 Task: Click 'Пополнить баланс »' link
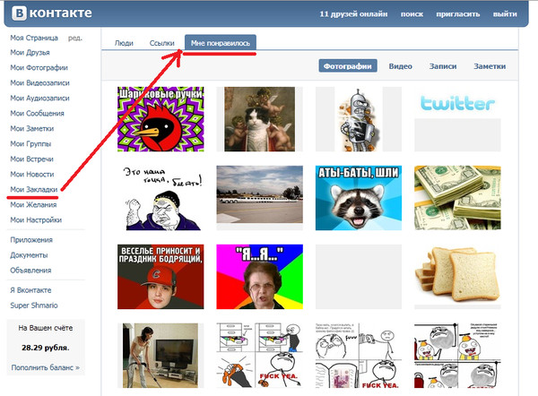click(46, 367)
